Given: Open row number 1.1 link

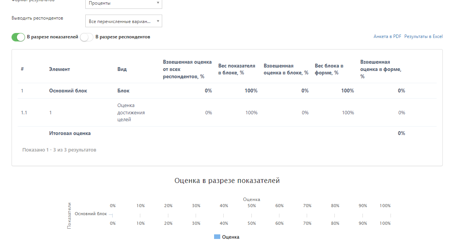Looking at the screenshot, I should (x=24, y=113).
